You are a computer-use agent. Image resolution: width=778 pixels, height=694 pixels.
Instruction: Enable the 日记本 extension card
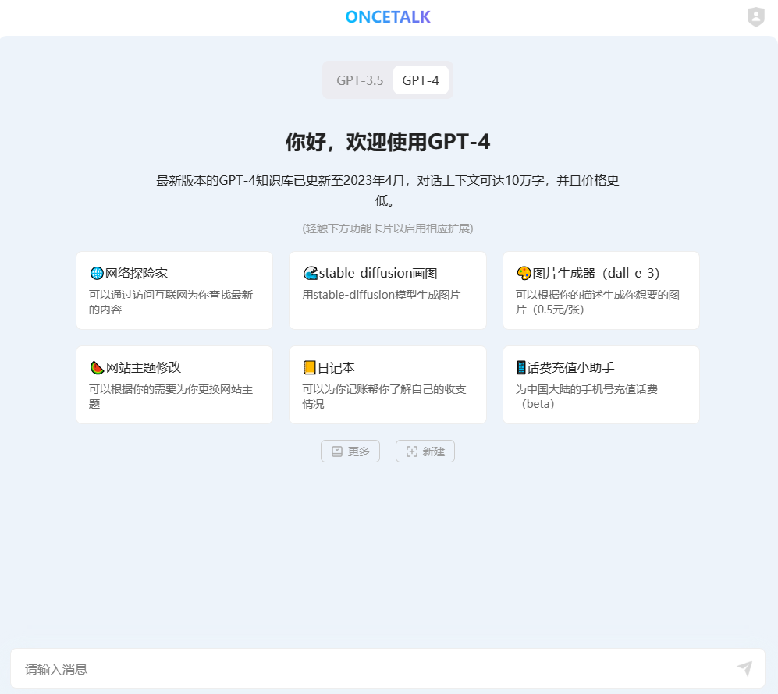point(388,384)
